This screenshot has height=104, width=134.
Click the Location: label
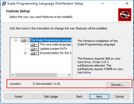tap(15, 84)
